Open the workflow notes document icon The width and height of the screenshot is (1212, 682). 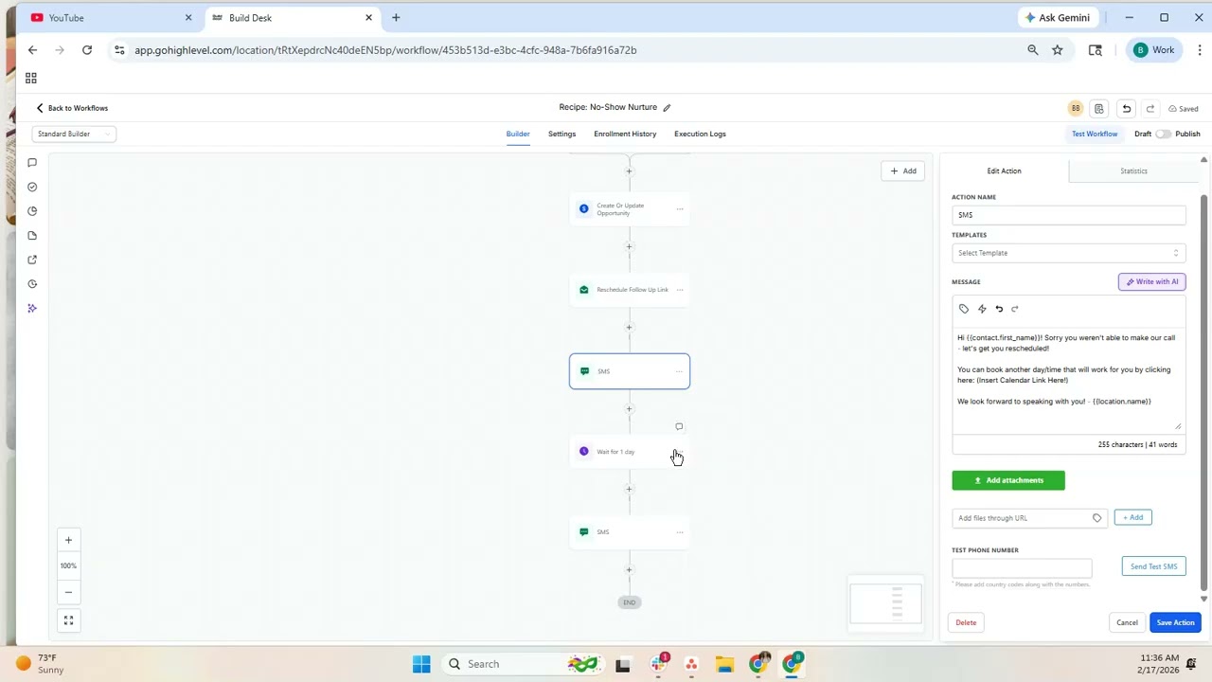click(x=1098, y=109)
